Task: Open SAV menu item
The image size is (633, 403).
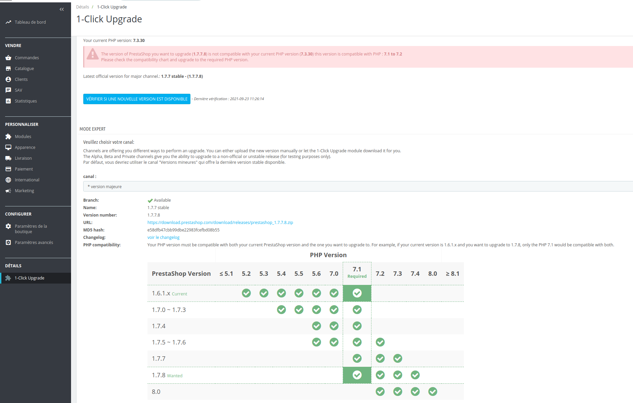Action: pos(19,90)
